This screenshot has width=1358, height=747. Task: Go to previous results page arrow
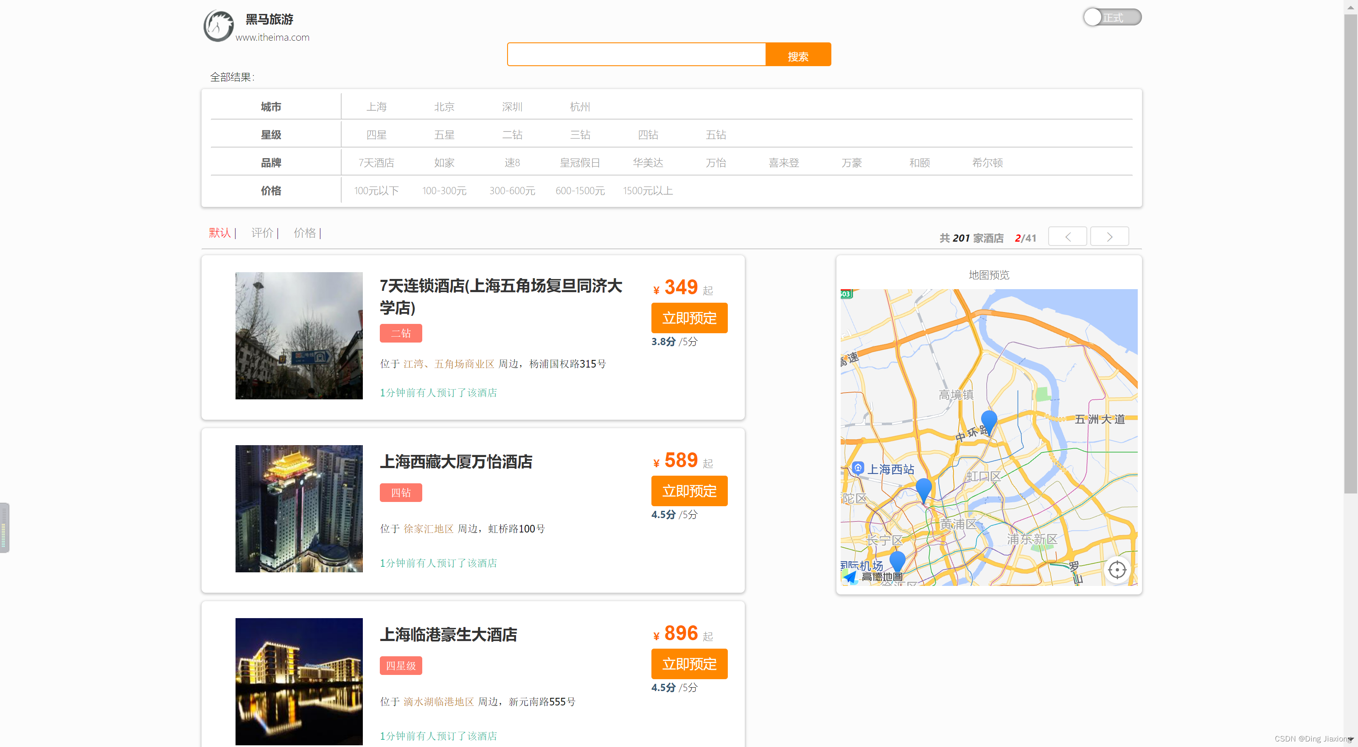pos(1068,237)
